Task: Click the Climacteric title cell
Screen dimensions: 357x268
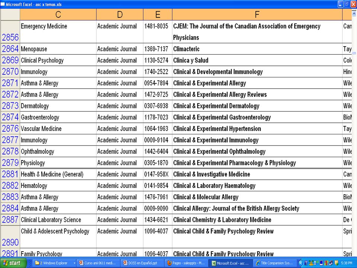Action: click(257, 49)
